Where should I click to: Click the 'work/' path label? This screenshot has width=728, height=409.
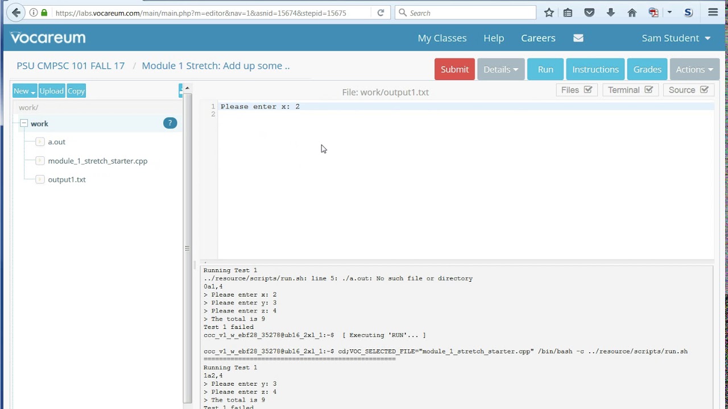(x=28, y=107)
